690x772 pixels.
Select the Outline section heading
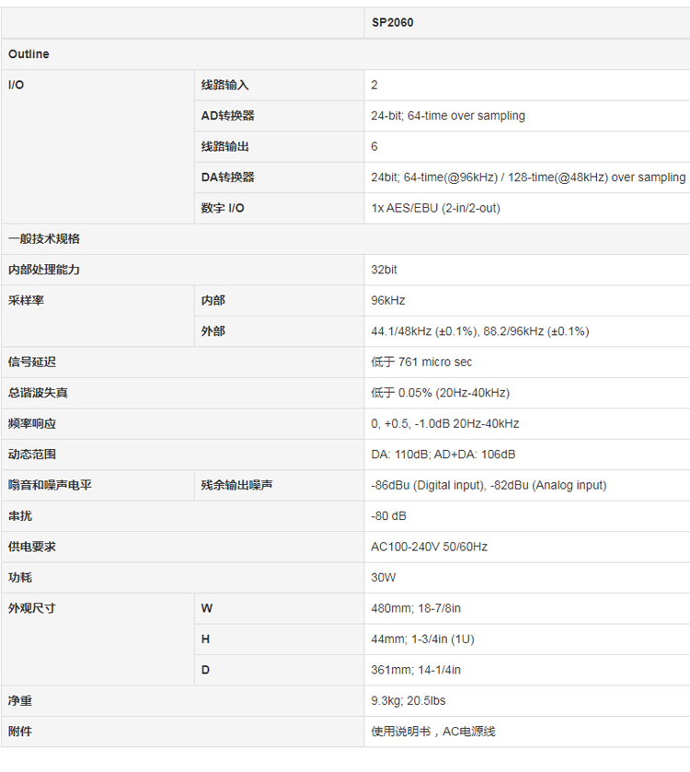(x=29, y=54)
